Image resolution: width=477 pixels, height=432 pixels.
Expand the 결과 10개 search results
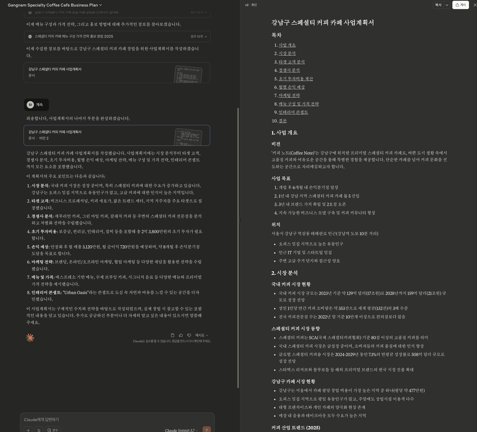click(198, 37)
